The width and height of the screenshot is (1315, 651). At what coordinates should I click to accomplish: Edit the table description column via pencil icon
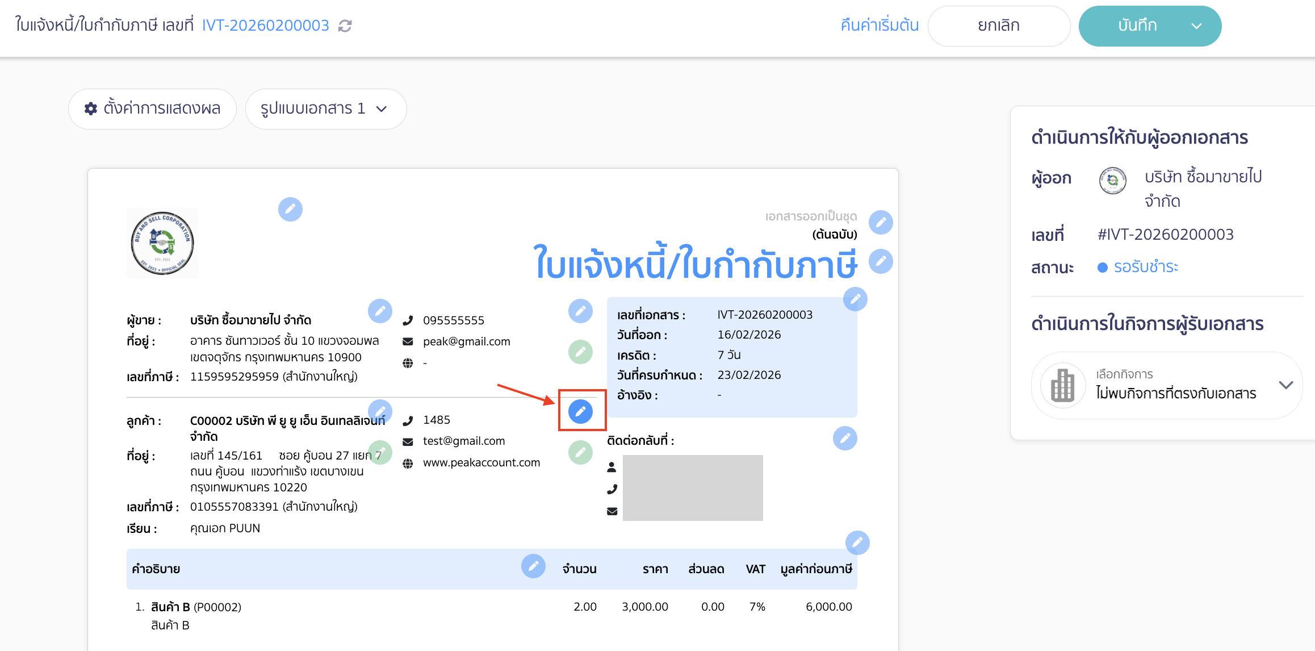click(533, 566)
